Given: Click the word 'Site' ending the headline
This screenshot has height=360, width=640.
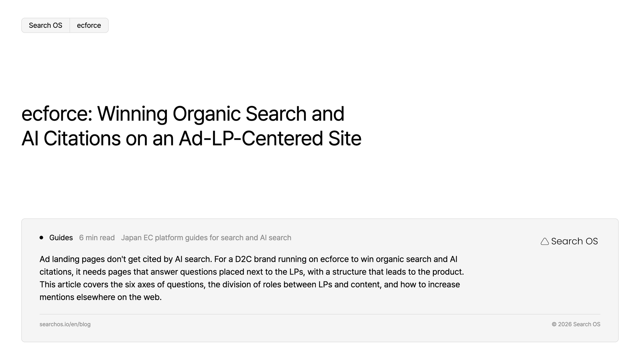Looking at the screenshot, I should (345, 138).
